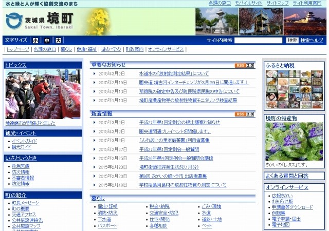Open 各課の窓口 in top utility links
Image resolution: width=329 pixels, height=231 pixels.
point(220,3)
